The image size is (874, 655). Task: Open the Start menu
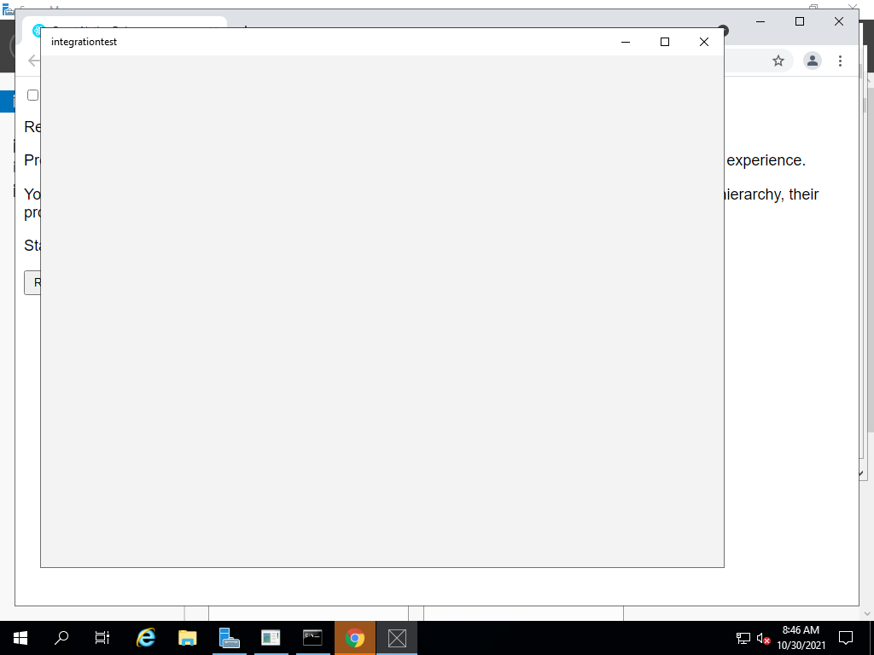click(20, 637)
